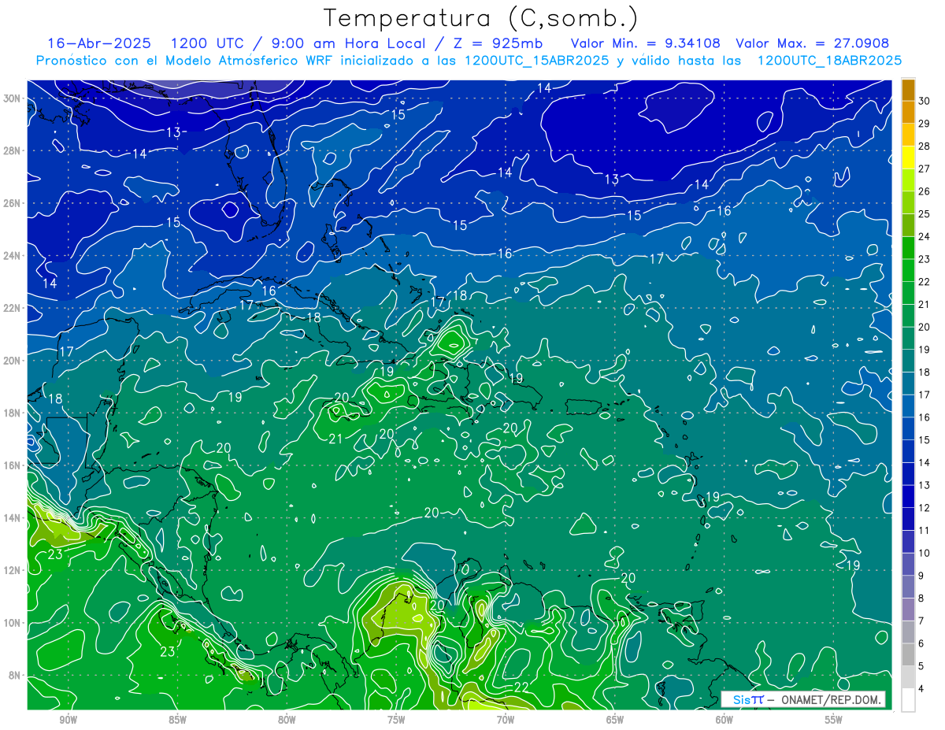
Task: Click the "Sis" logo text beside ONAMET
Action: 743,699
